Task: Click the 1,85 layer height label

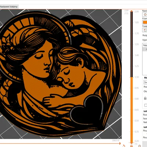Action: 137,22
